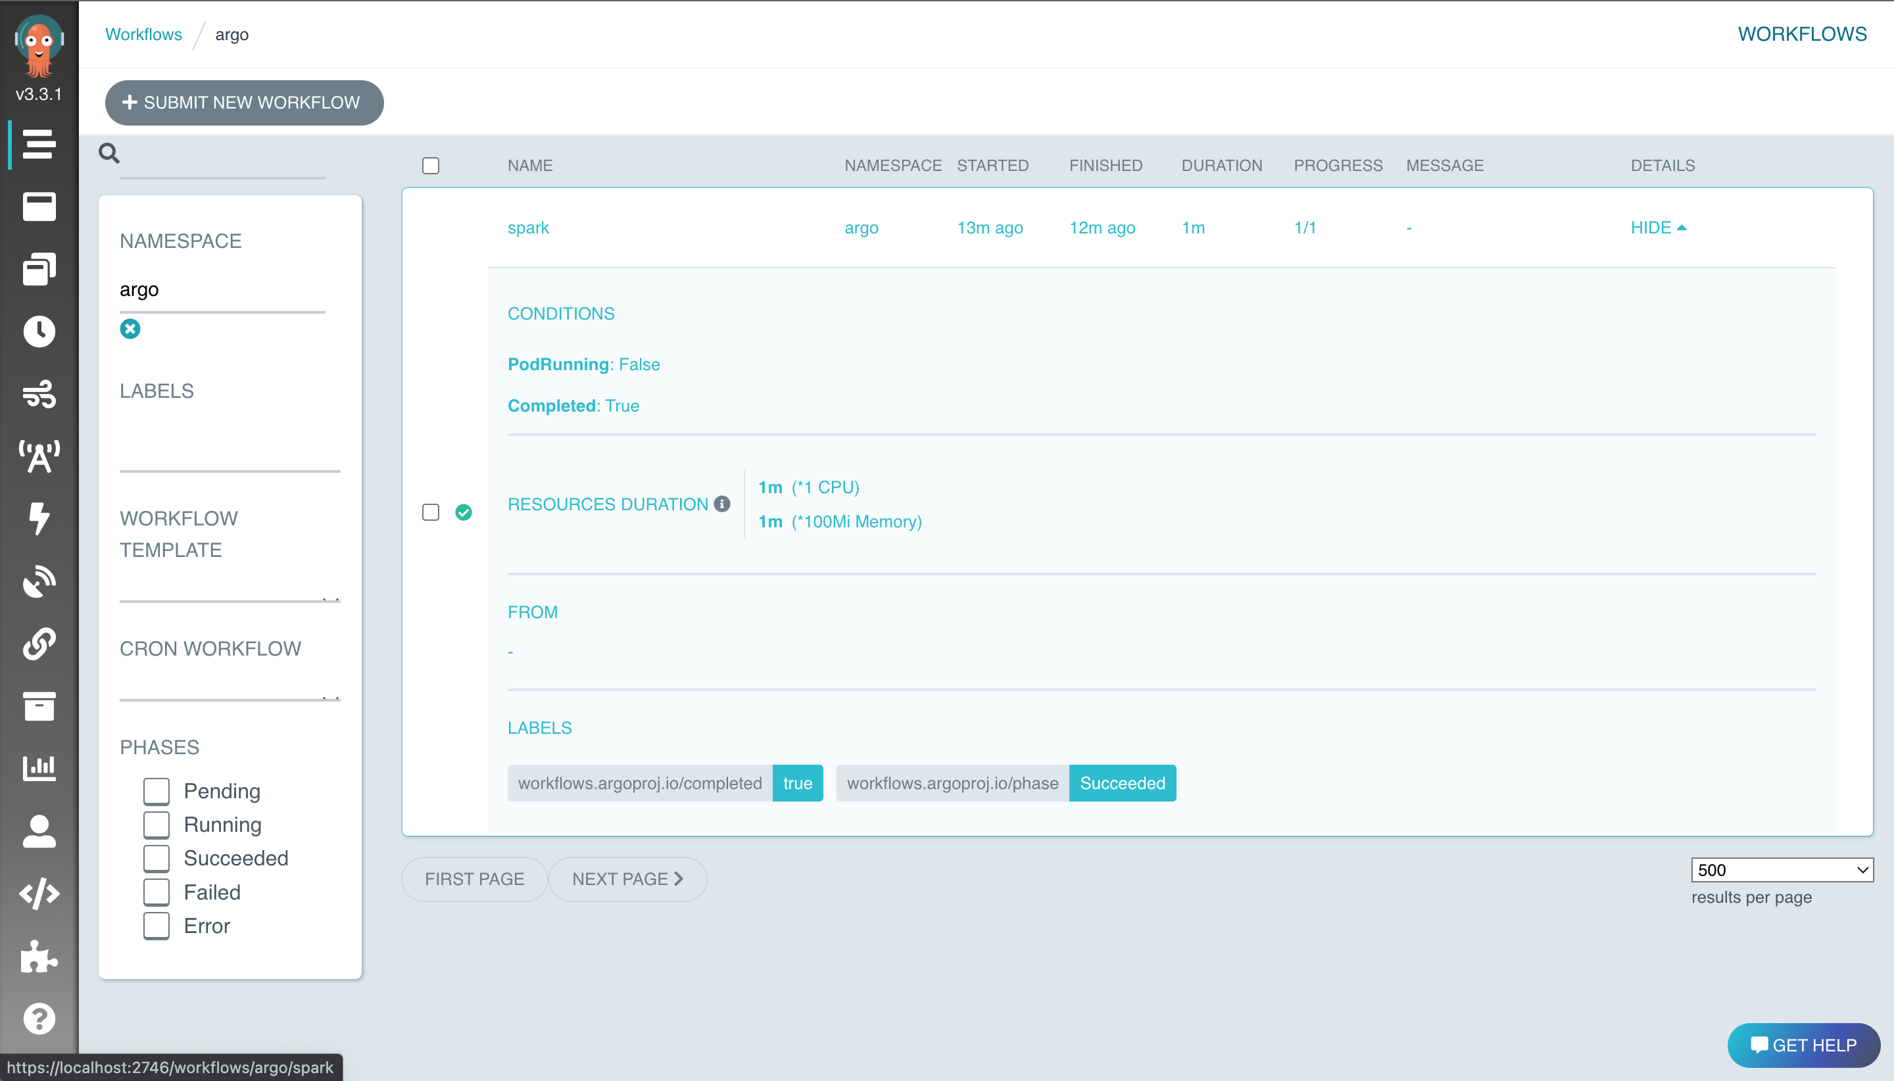Open the API Docs code icon
1894x1081 pixels.
tap(40, 893)
